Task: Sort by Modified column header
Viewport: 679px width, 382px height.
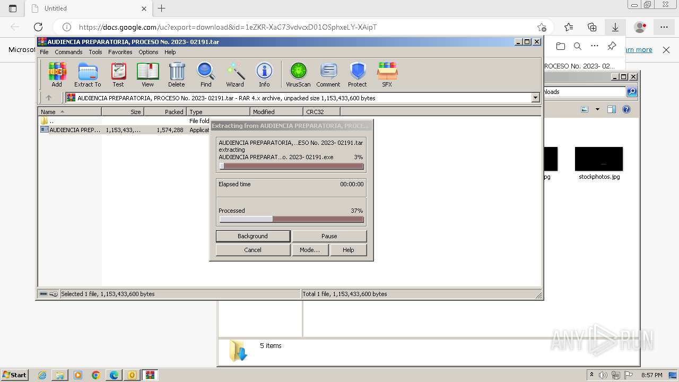Action: pyautogui.click(x=277, y=111)
